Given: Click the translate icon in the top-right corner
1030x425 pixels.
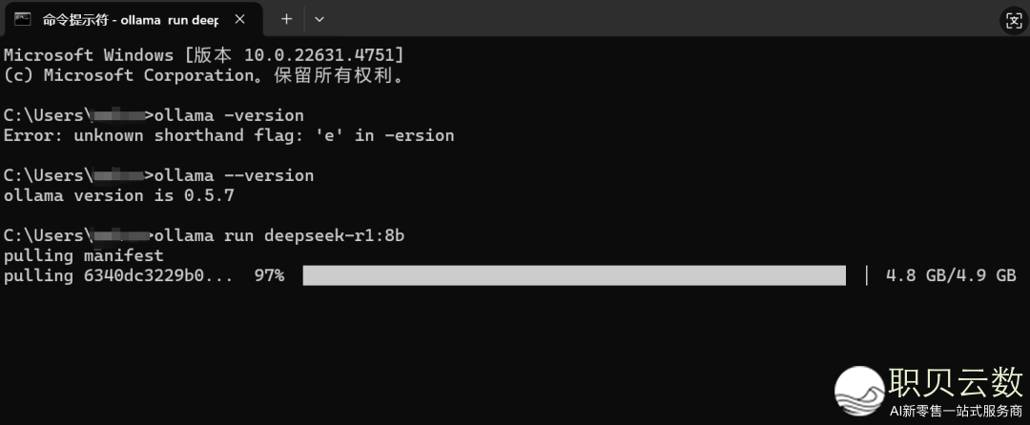Looking at the screenshot, I should tap(1012, 20).
